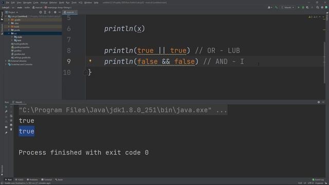Expand External Libraries node

[x=6, y=61]
